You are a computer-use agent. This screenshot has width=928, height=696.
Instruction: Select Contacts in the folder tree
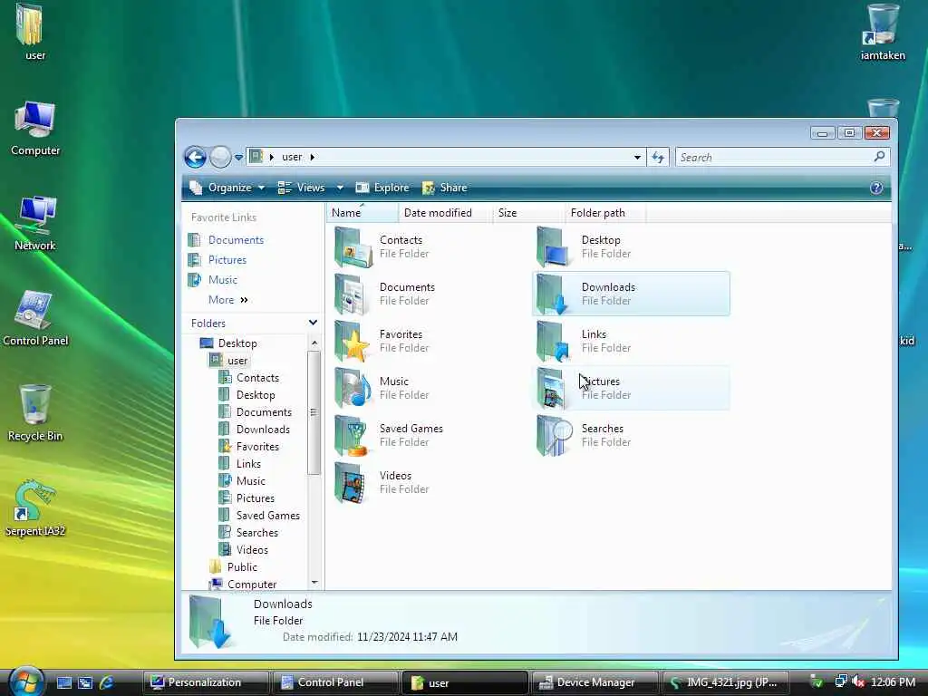click(x=257, y=378)
